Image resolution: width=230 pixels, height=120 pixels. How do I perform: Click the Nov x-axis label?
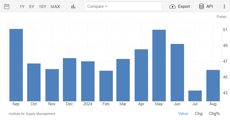click(52, 104)
